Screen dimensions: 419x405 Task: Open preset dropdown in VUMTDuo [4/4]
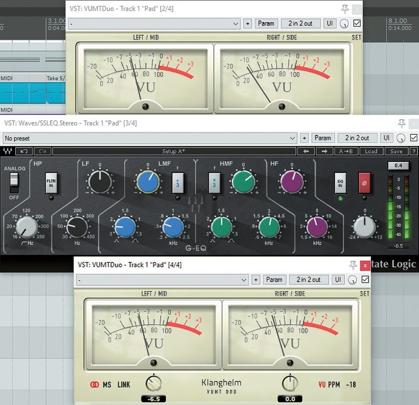tap(162, 280)
